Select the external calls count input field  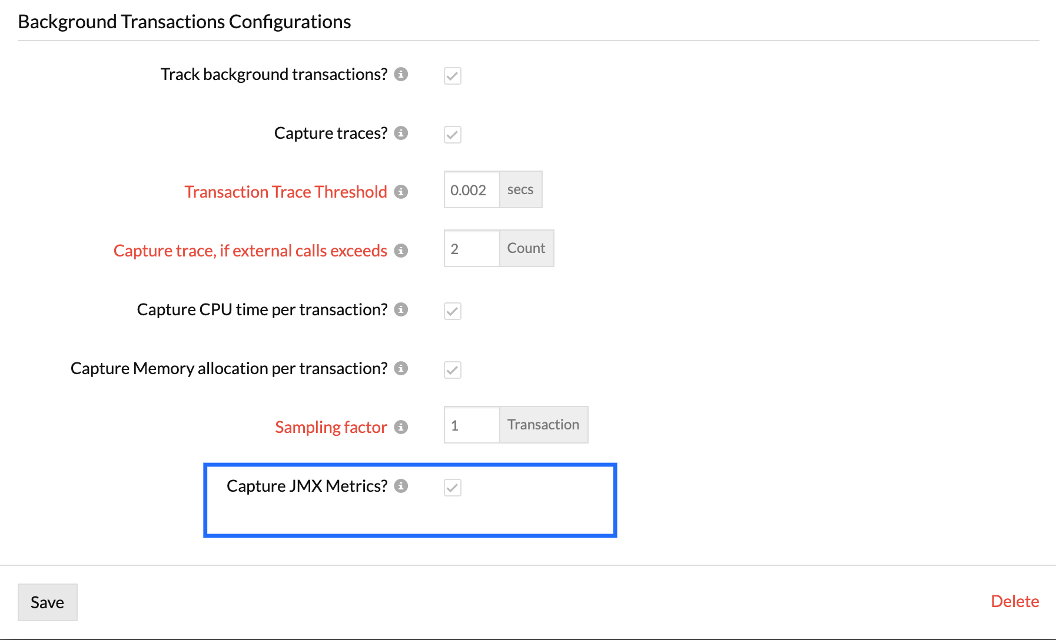click(471, 248)
